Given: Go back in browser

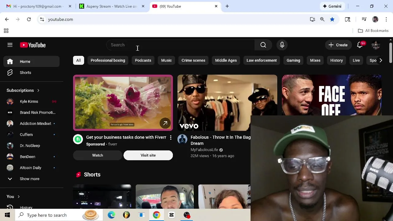Looking at the screenshot, I should pyautogui.click(x=7, y=19).
